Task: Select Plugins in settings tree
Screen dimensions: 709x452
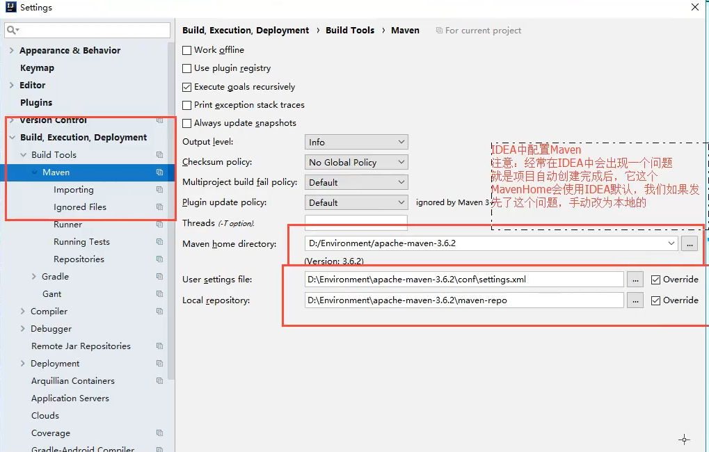Action: pos(36,103)
